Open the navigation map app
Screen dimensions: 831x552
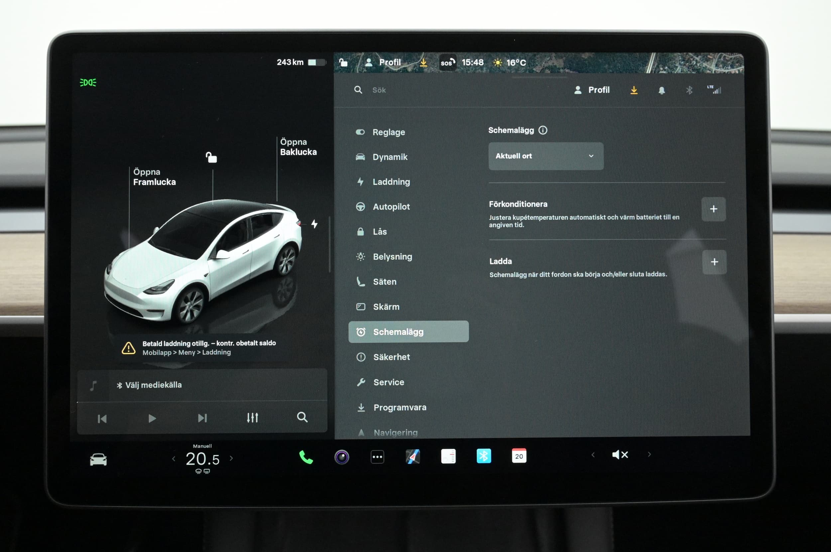[x=413, y=457]
